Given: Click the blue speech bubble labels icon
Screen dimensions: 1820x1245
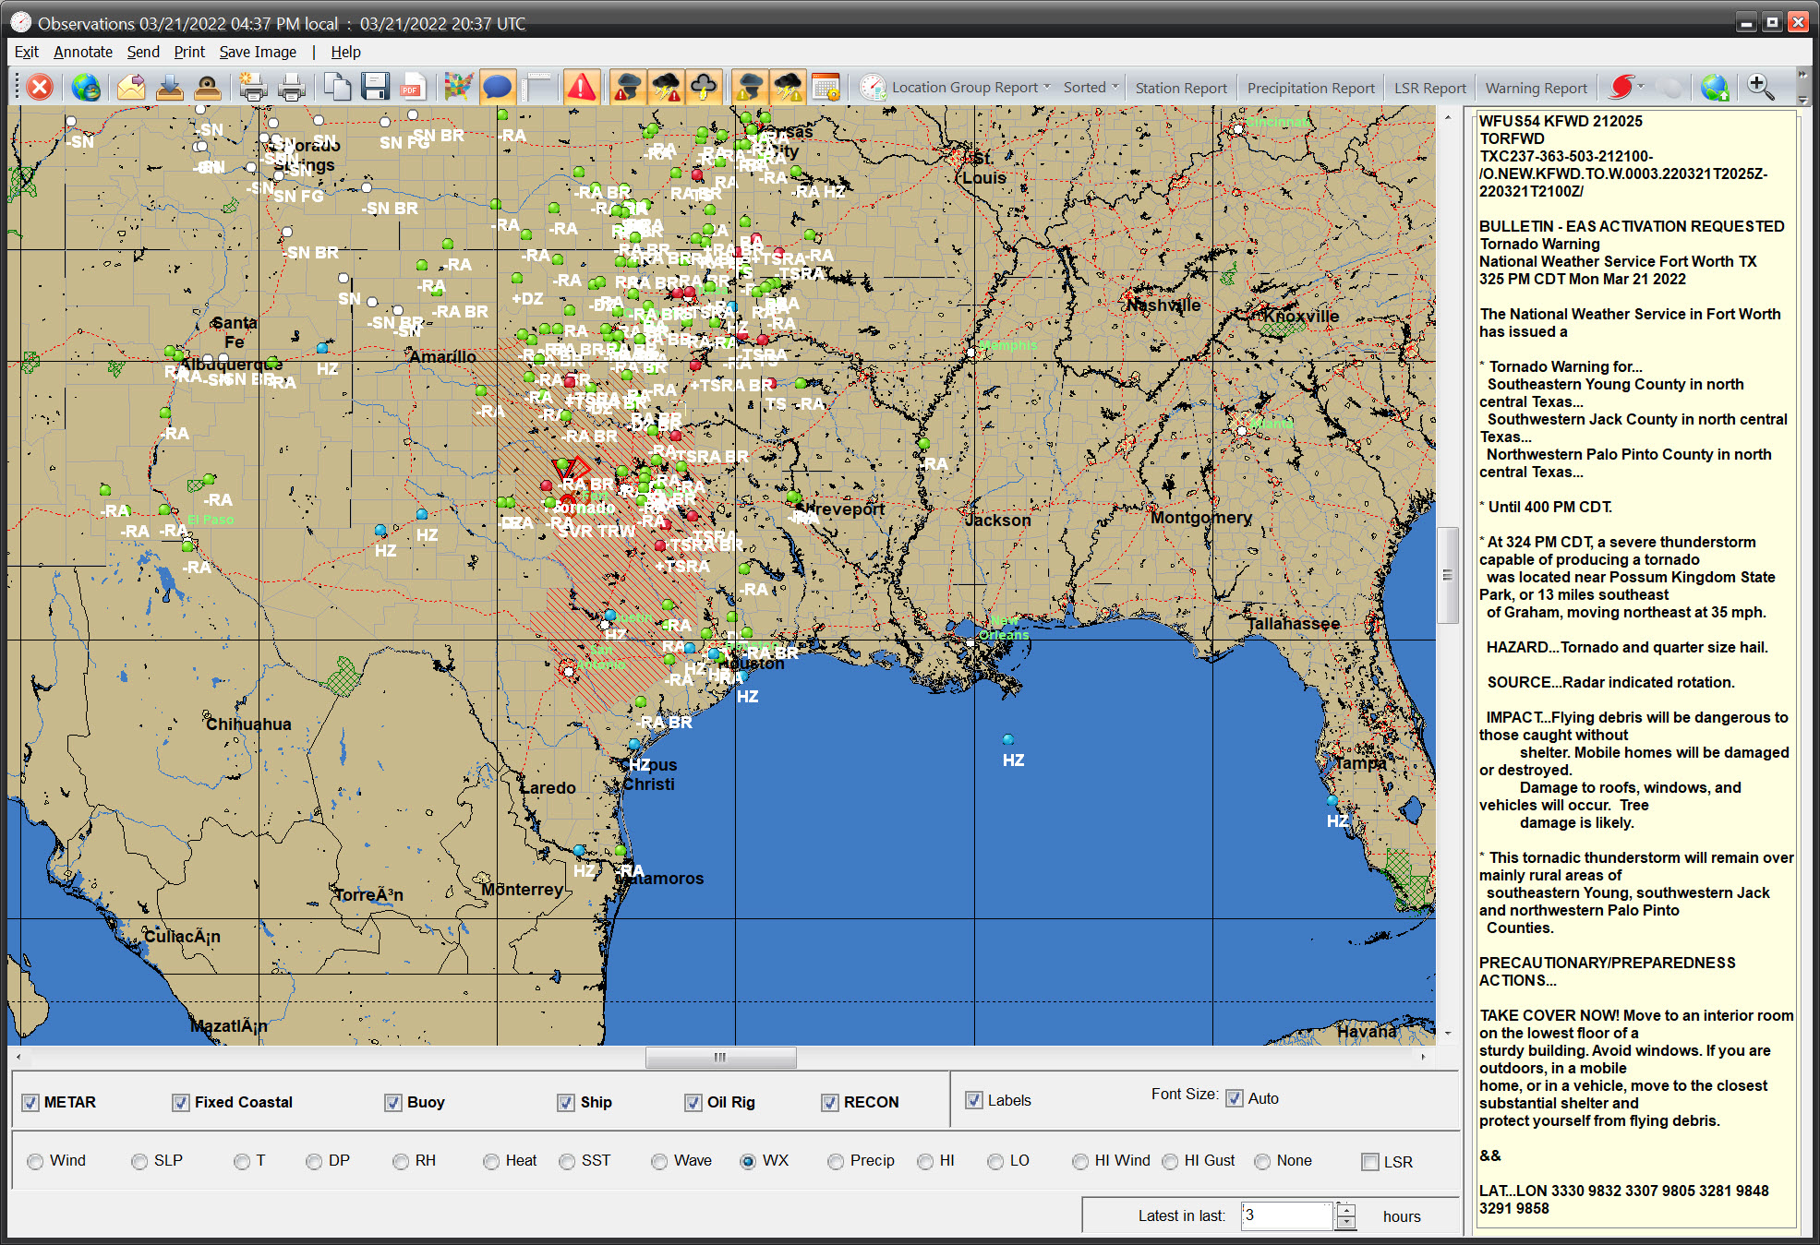Looking at the screenshot, I should click(x=497, y=88).
